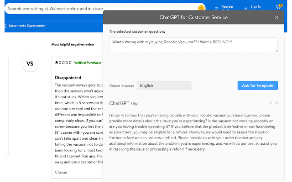Open the Output language dropdown
The height and width of the screenshot is (182, 292).
(164, 86)
